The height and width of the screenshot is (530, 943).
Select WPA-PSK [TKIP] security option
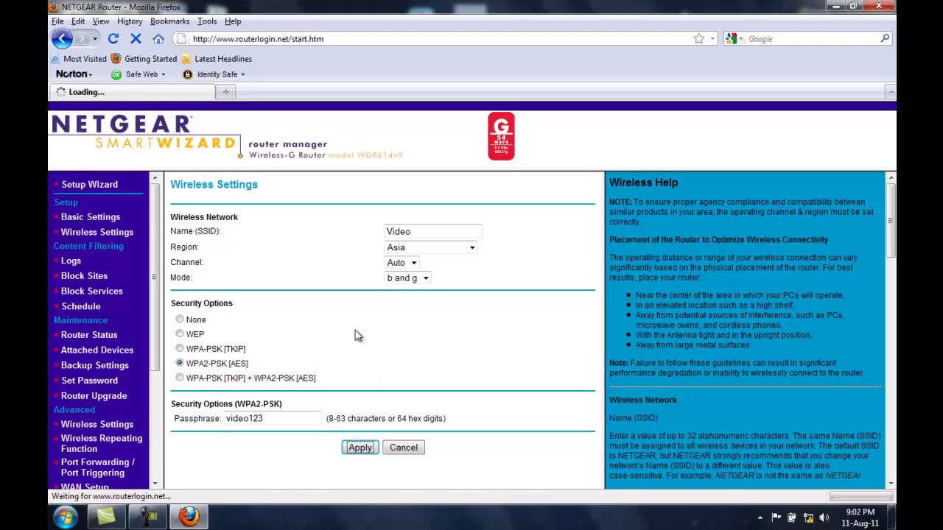point(180,348)
